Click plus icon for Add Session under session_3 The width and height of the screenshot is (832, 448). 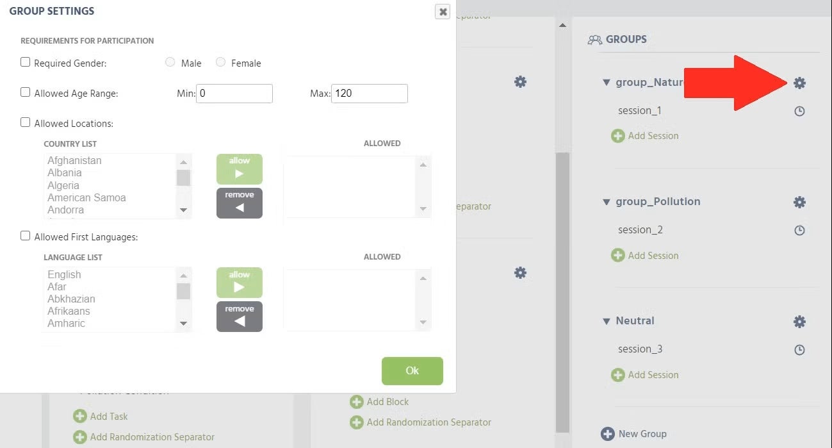617,375
